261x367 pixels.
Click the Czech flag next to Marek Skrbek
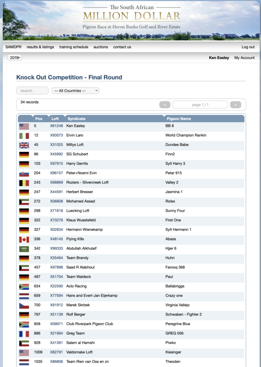(x=24, y=306)
